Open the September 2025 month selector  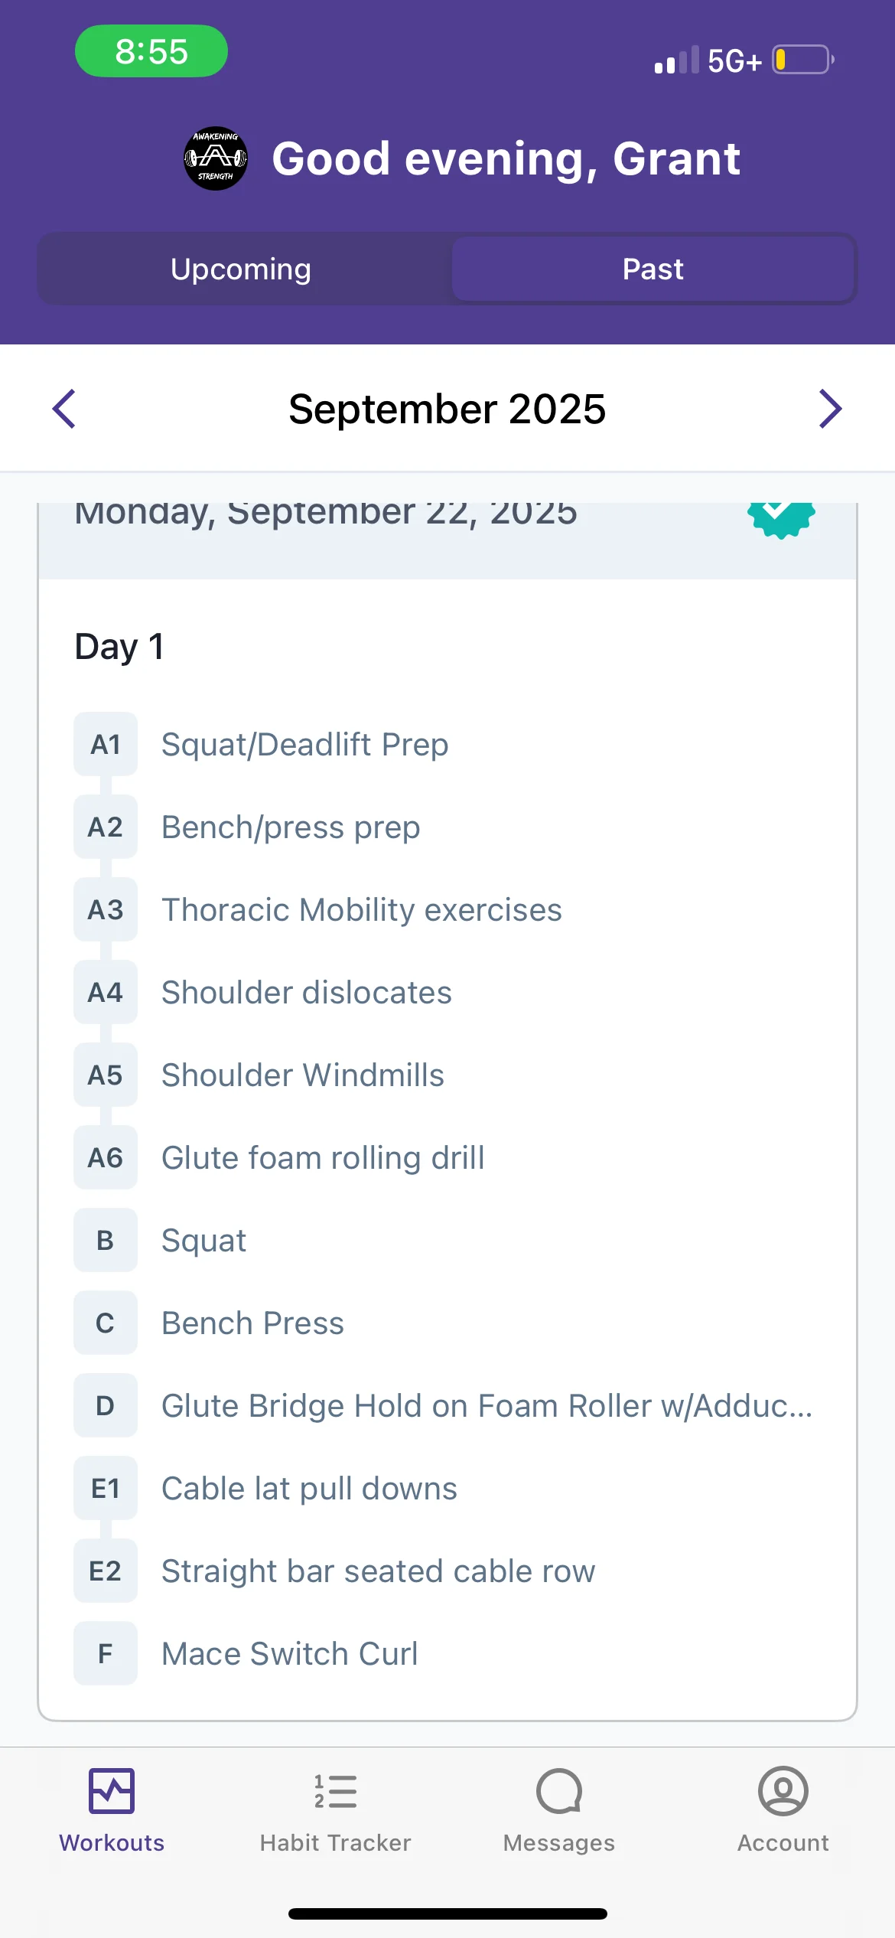pos(447,409)
